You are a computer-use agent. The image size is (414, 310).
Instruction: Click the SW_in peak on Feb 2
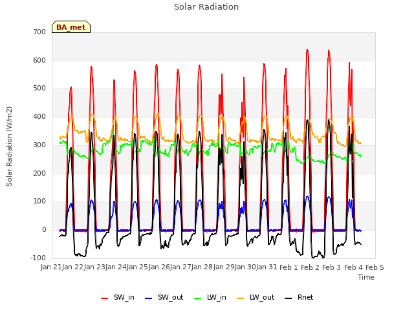pyautogui.click(x=307, y=50)
